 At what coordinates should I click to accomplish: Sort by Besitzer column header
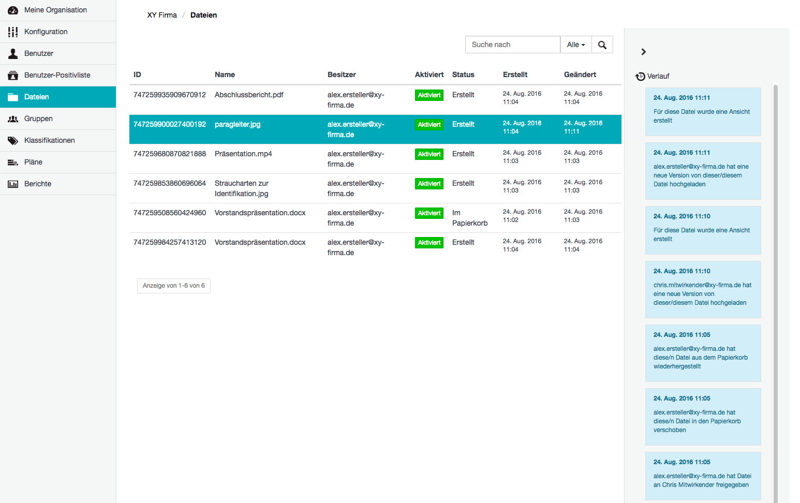click(342, 75)
